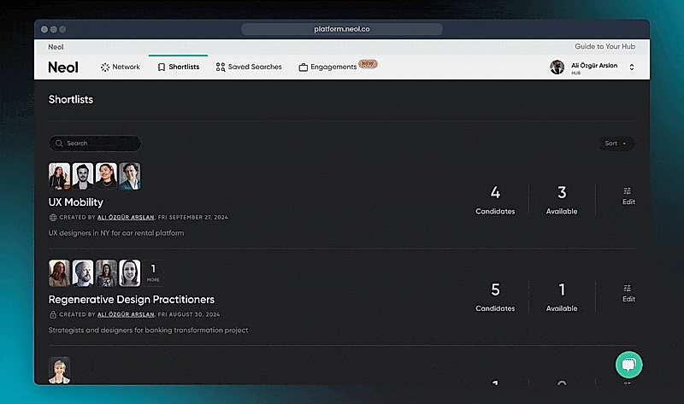Click the Edit sliders icon for UX Mobility
The image size is (684, 404).
[x=628, y=191]
